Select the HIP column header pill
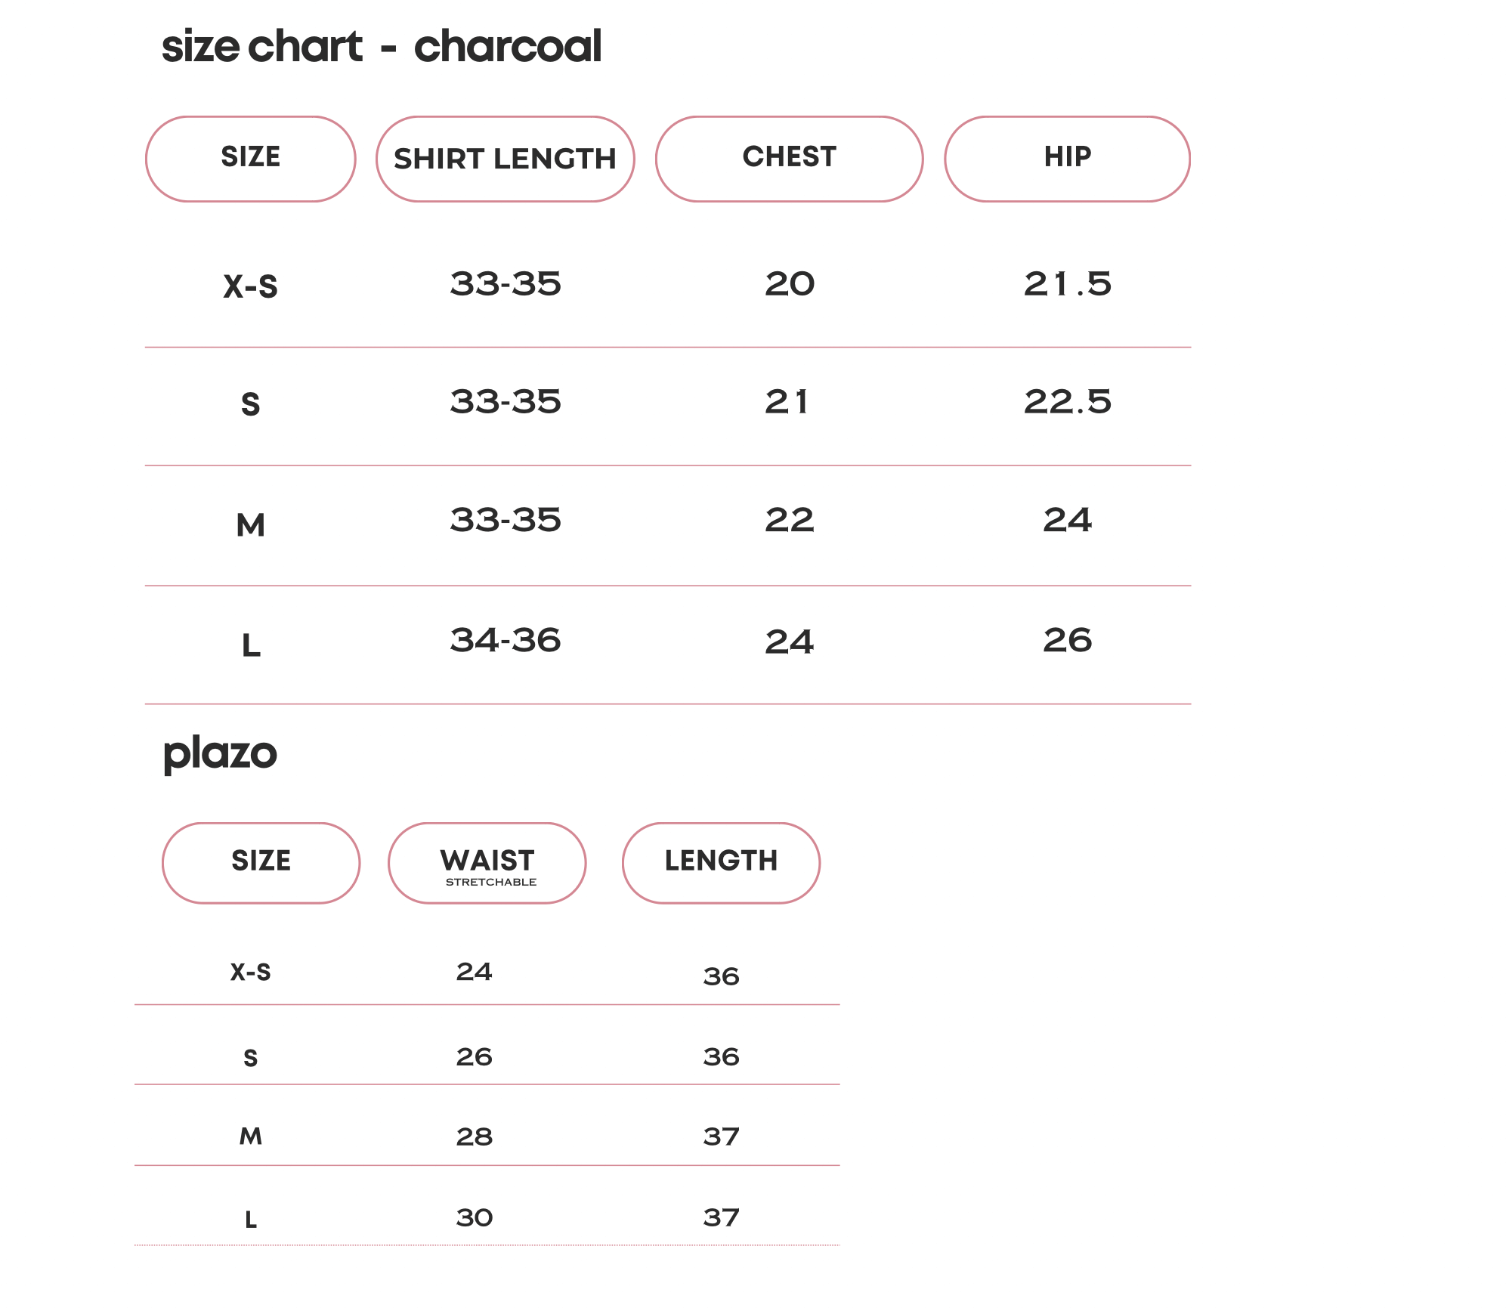 (x=1068, y=159)
